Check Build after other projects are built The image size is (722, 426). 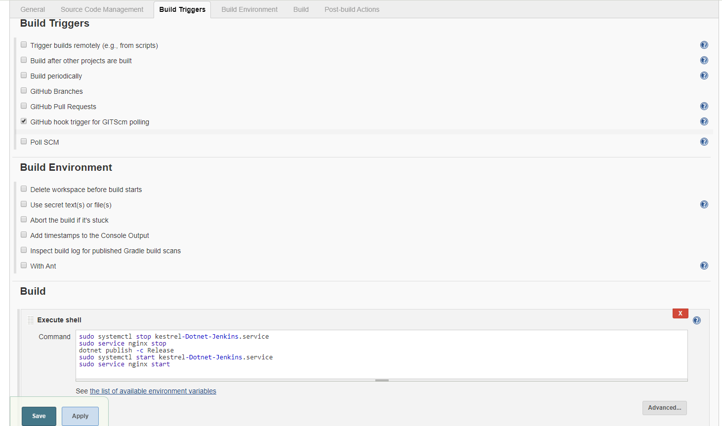24,60
